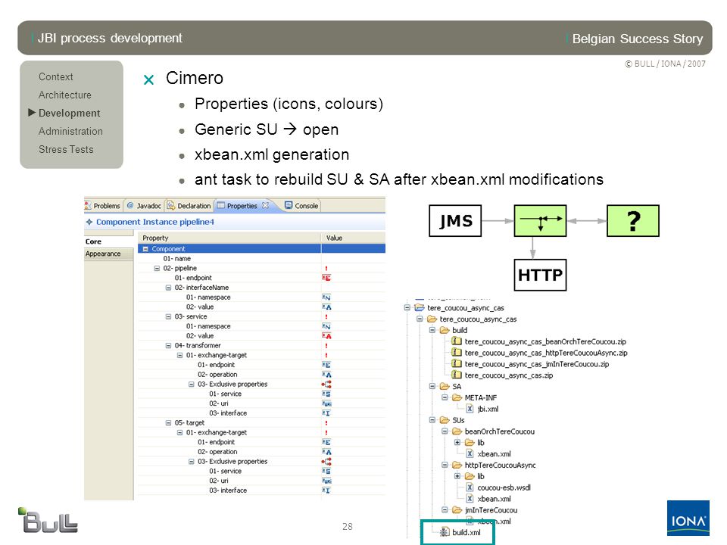The image size is (727, 545).
Task: Go to the Architecture section
Action: tap(65, 95)
